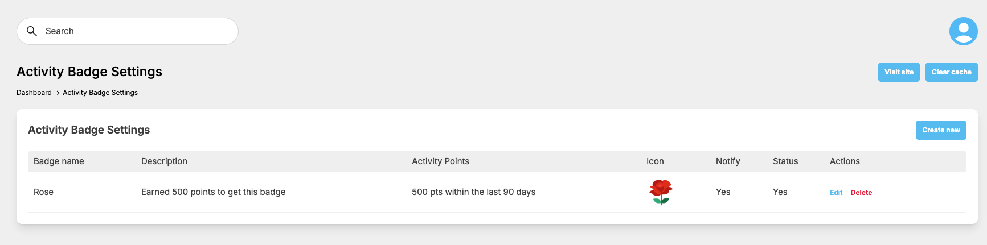Click the Description column header

164,161
